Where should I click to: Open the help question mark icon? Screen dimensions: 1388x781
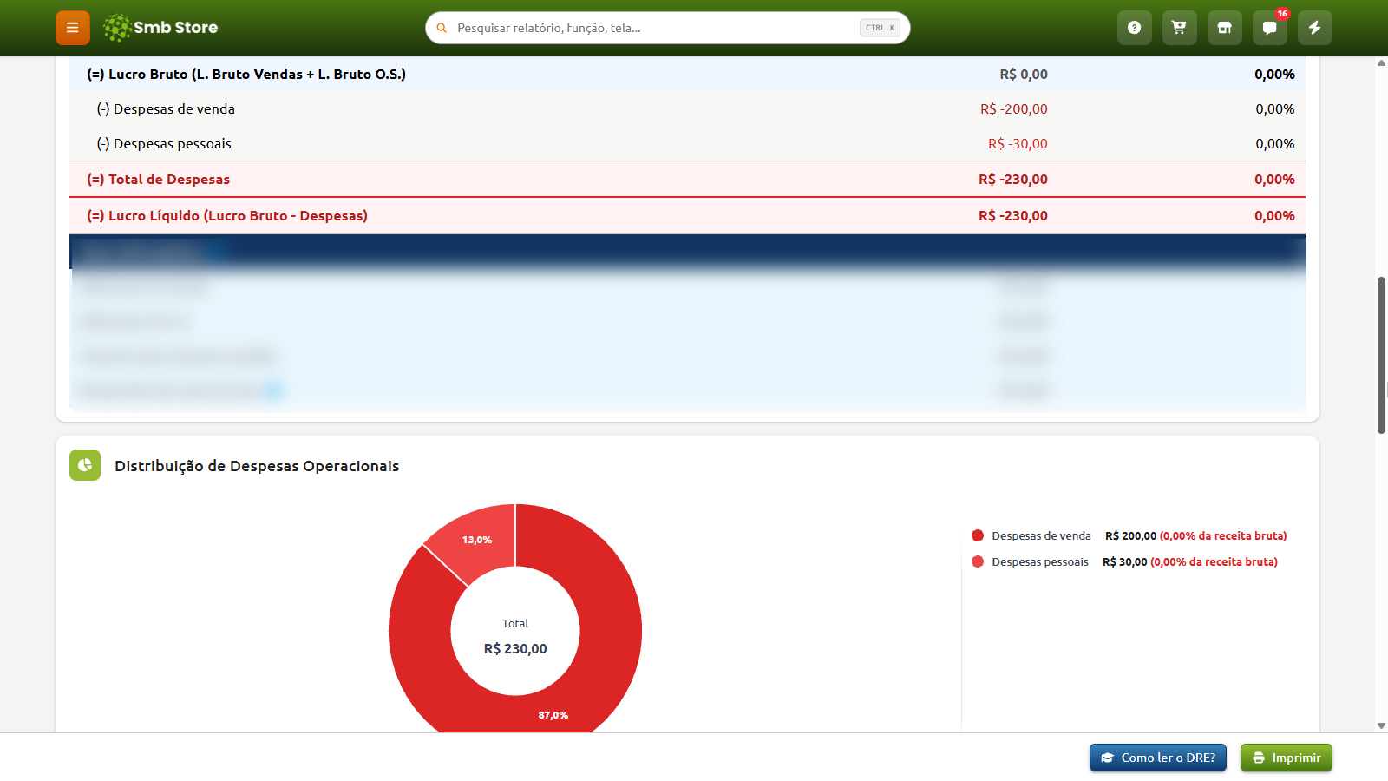pos(1135,28)
